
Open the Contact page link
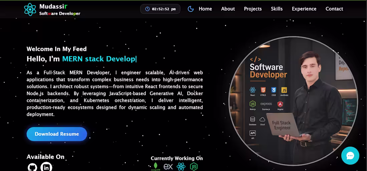pyautogui.click(x=334, y=9)
